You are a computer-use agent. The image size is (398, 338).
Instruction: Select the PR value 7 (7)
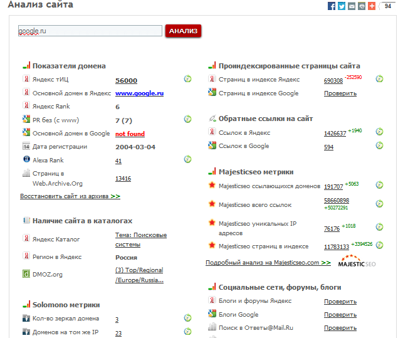[123, 120]
